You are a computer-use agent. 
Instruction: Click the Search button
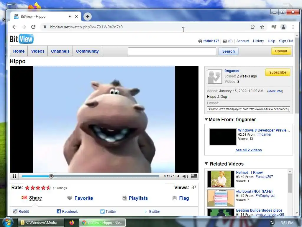228,51
